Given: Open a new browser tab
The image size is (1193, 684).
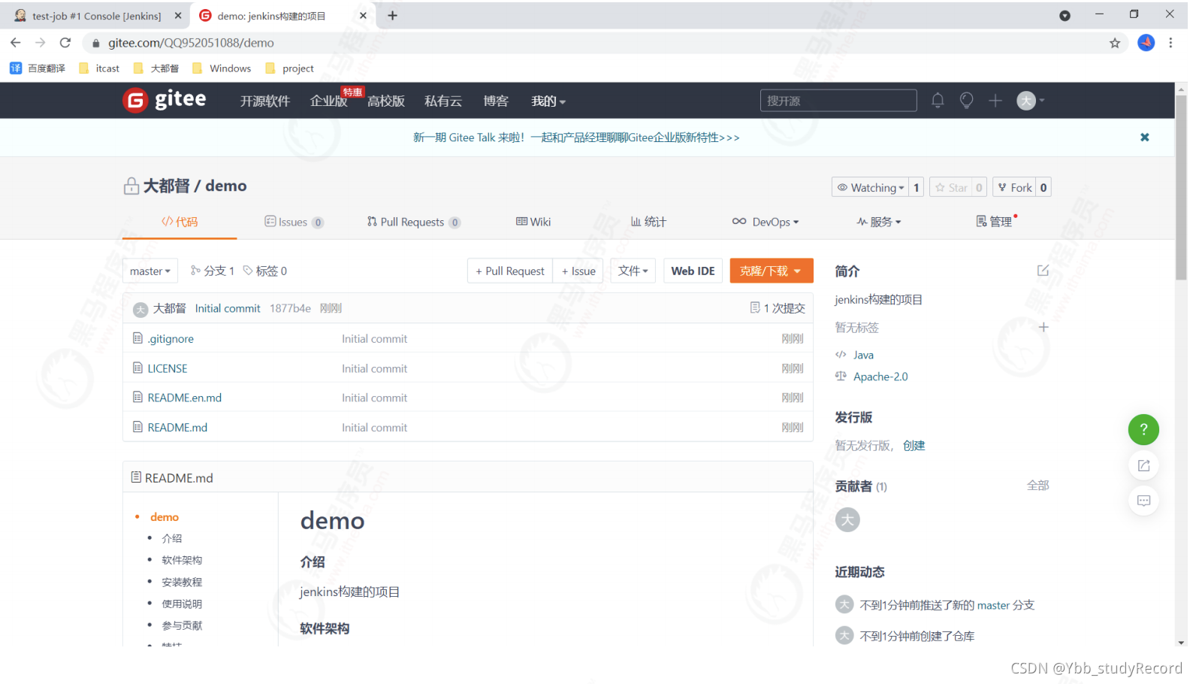Looking at the screenshot, I should pyautogui.click(x=392, y=16).
